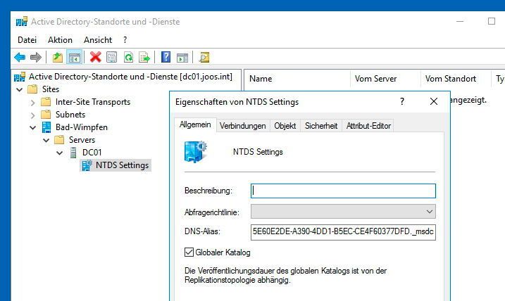Click the Find magnifier toolbar icon
This screenshot has height=301, width=505.
[204, 58]
